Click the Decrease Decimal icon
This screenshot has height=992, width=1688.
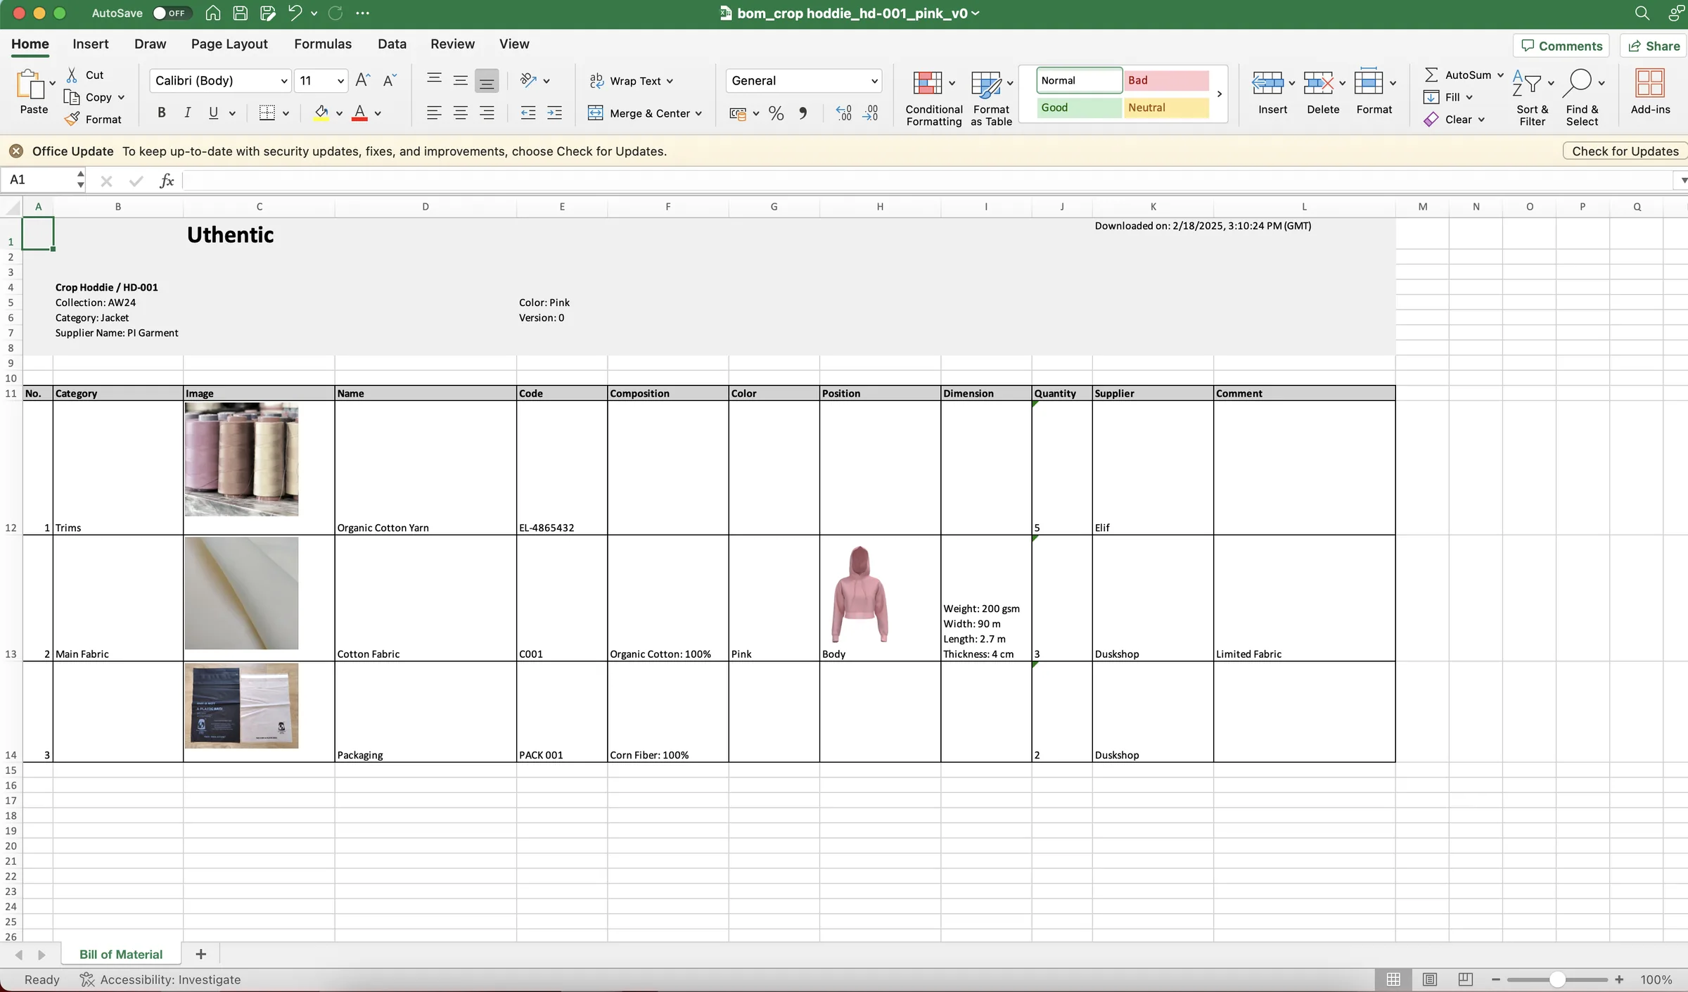pyautogui.click(x=871, y=113)
